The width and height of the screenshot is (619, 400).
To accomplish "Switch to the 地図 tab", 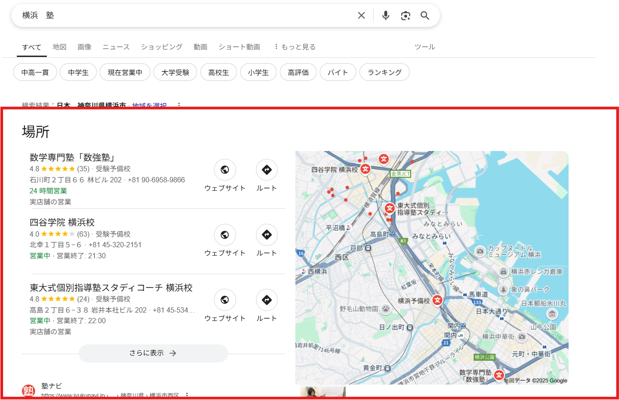I will (60, 46).
